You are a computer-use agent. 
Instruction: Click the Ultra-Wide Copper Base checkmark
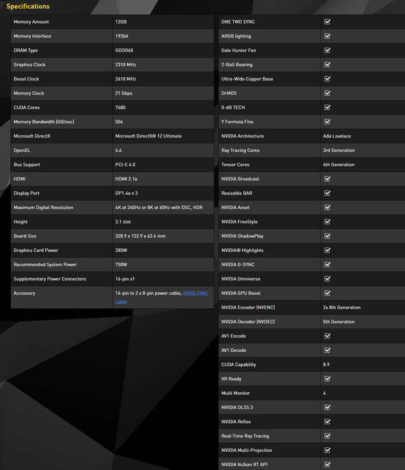327,79
